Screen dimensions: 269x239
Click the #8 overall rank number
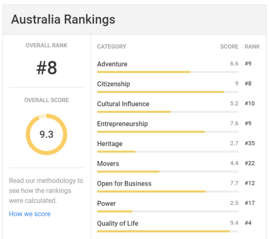click(x=47, y=68)
